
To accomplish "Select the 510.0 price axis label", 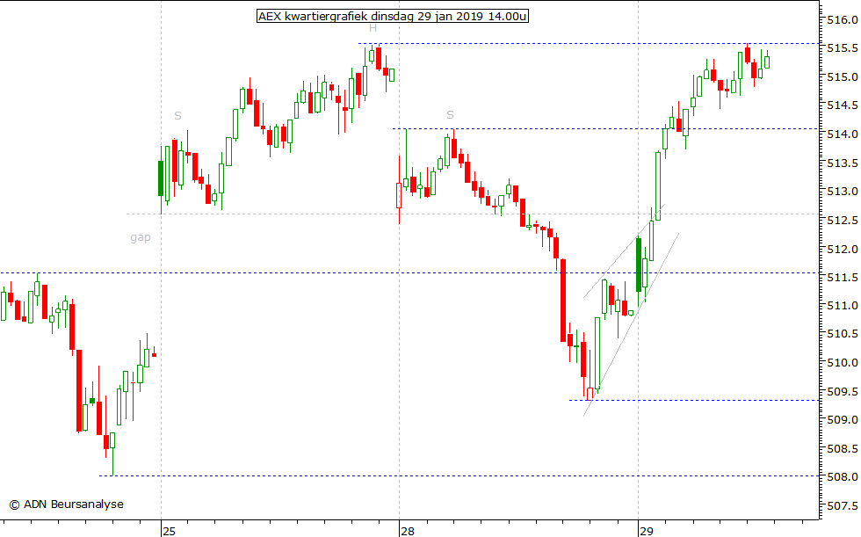I will pyautogui.click(x=843, y=362).
